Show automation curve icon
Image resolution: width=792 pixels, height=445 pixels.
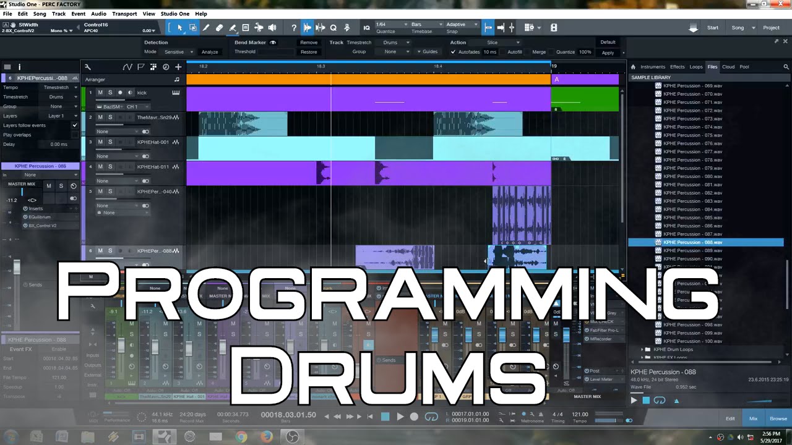click(127, 67)
